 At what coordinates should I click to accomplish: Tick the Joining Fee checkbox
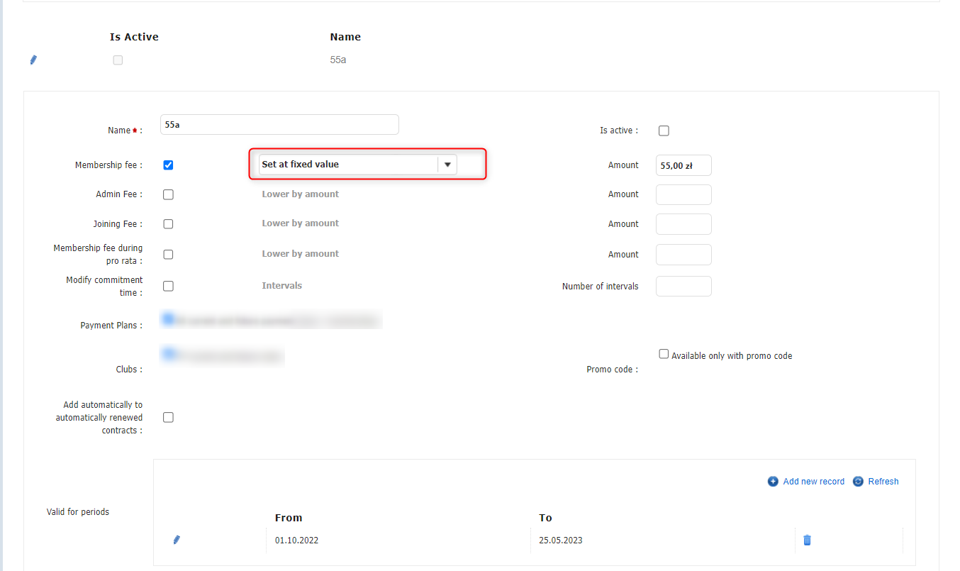tap(168, 224)
